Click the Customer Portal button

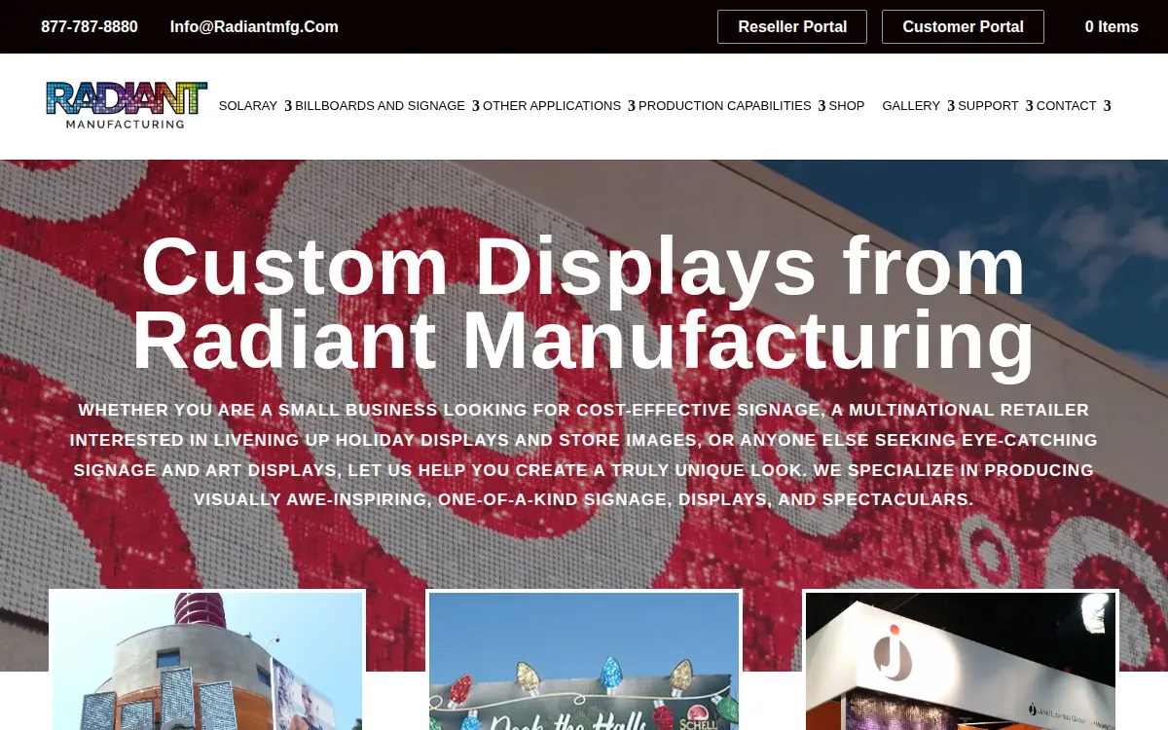963,27
